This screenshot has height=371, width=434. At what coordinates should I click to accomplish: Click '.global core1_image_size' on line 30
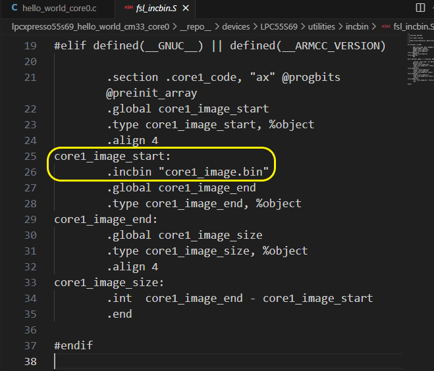pos(184,235)
